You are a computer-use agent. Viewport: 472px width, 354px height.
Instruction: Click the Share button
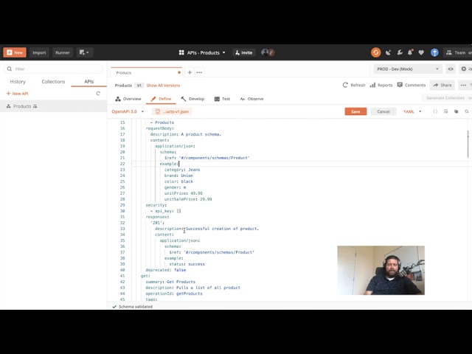442,86
